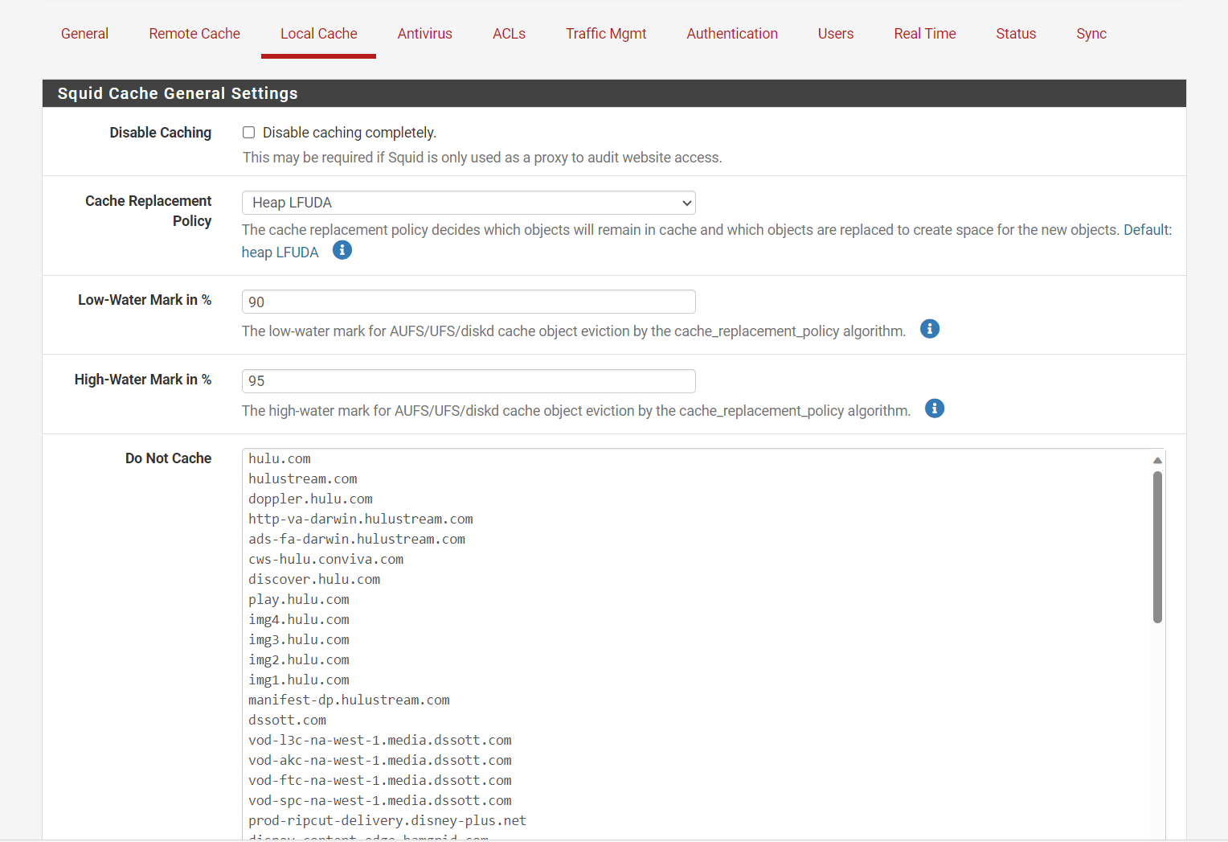Click cws-hulu.conviva.com entry
Viewport: 1228px width, 842px height.
(326, 559)
